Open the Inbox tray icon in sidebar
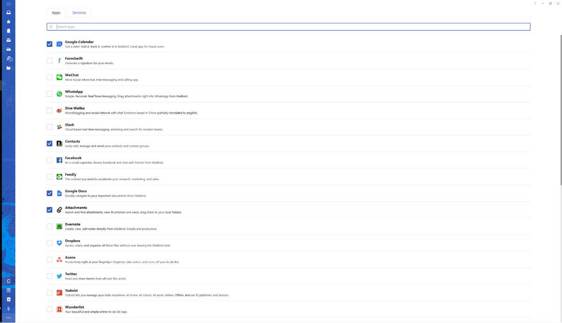The image size is (562, 323). tap(8, 12)
